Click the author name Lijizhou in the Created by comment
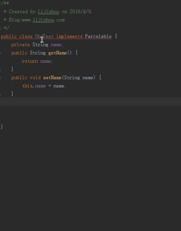The image size is (181, 231). (49, 12)
